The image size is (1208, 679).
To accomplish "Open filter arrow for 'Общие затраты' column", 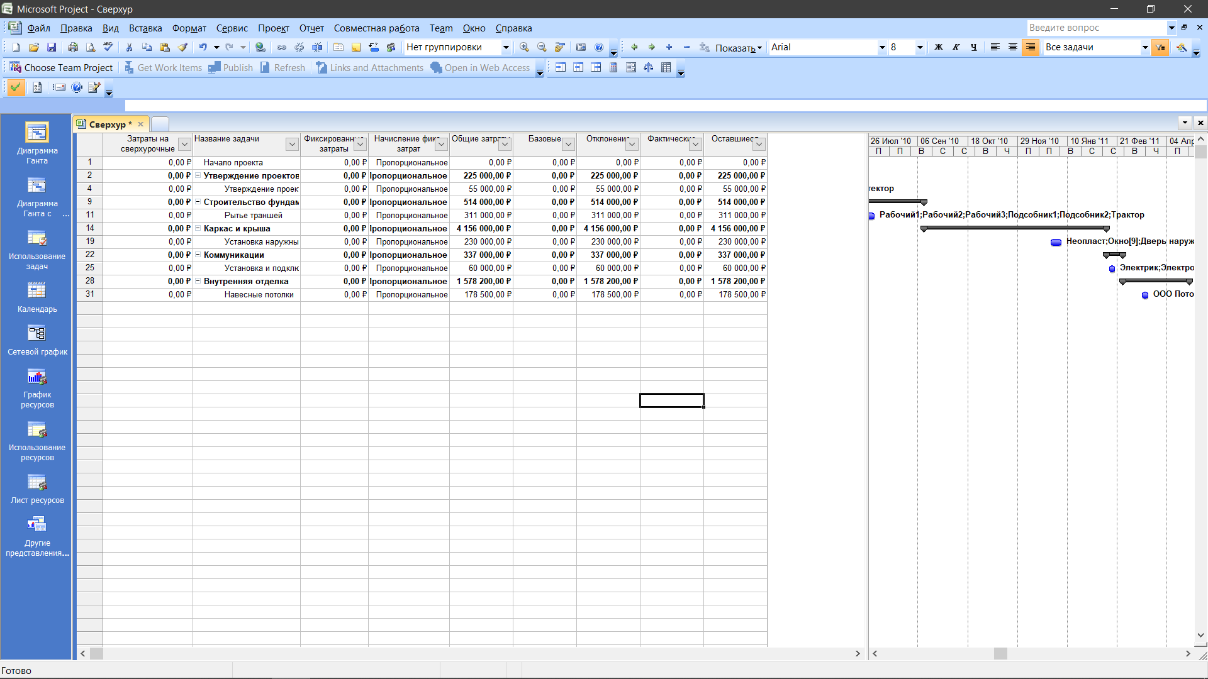I will click(505, 145).
